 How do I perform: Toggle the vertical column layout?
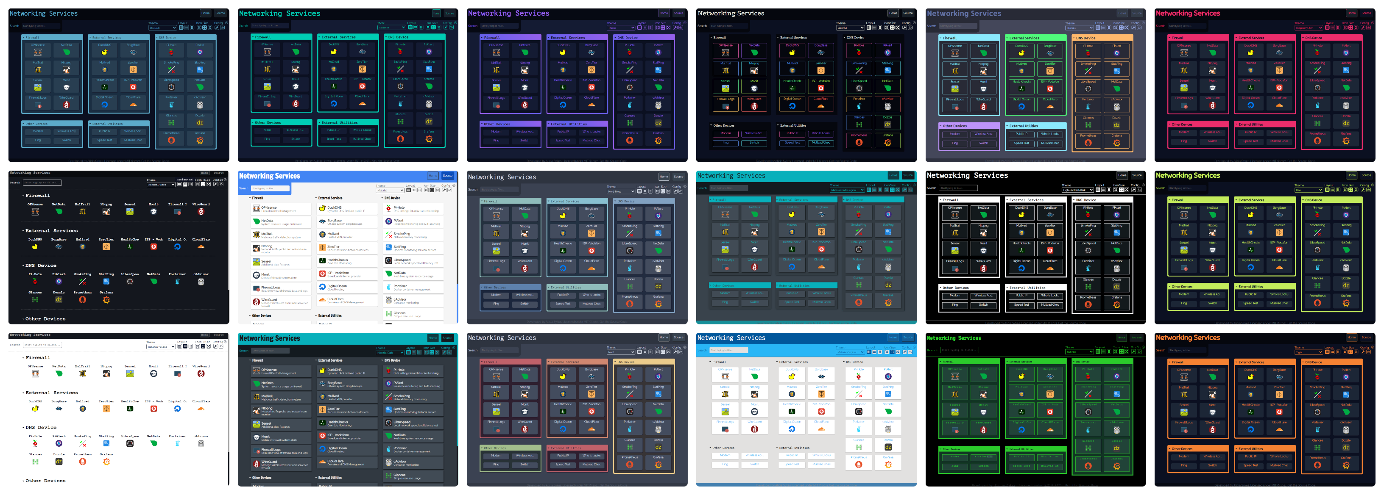(193, 28)
